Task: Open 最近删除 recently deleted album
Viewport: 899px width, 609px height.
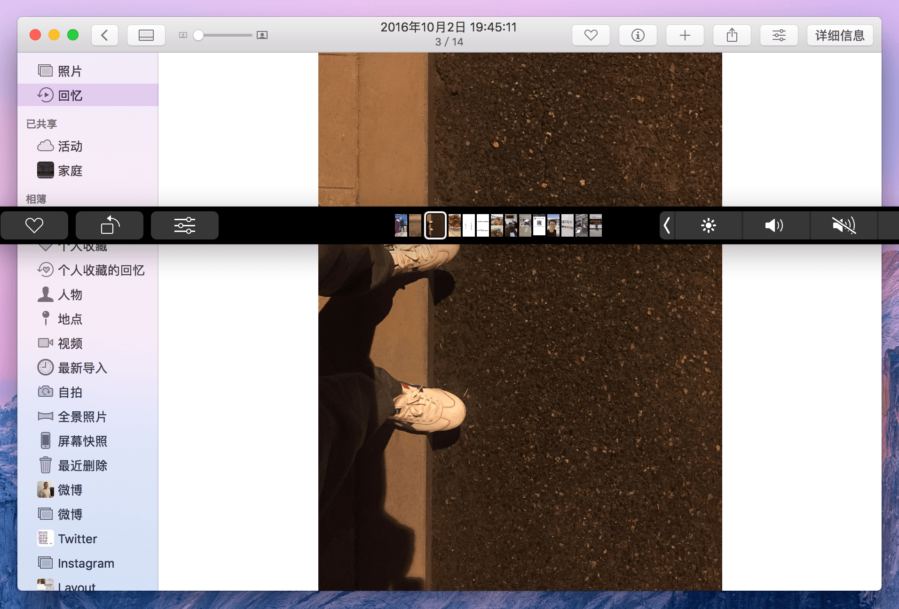Action: 88,465
